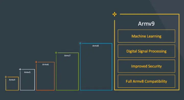Click inside the white Armv5 rectangle
Screen dimensions: 184x100
27,81
